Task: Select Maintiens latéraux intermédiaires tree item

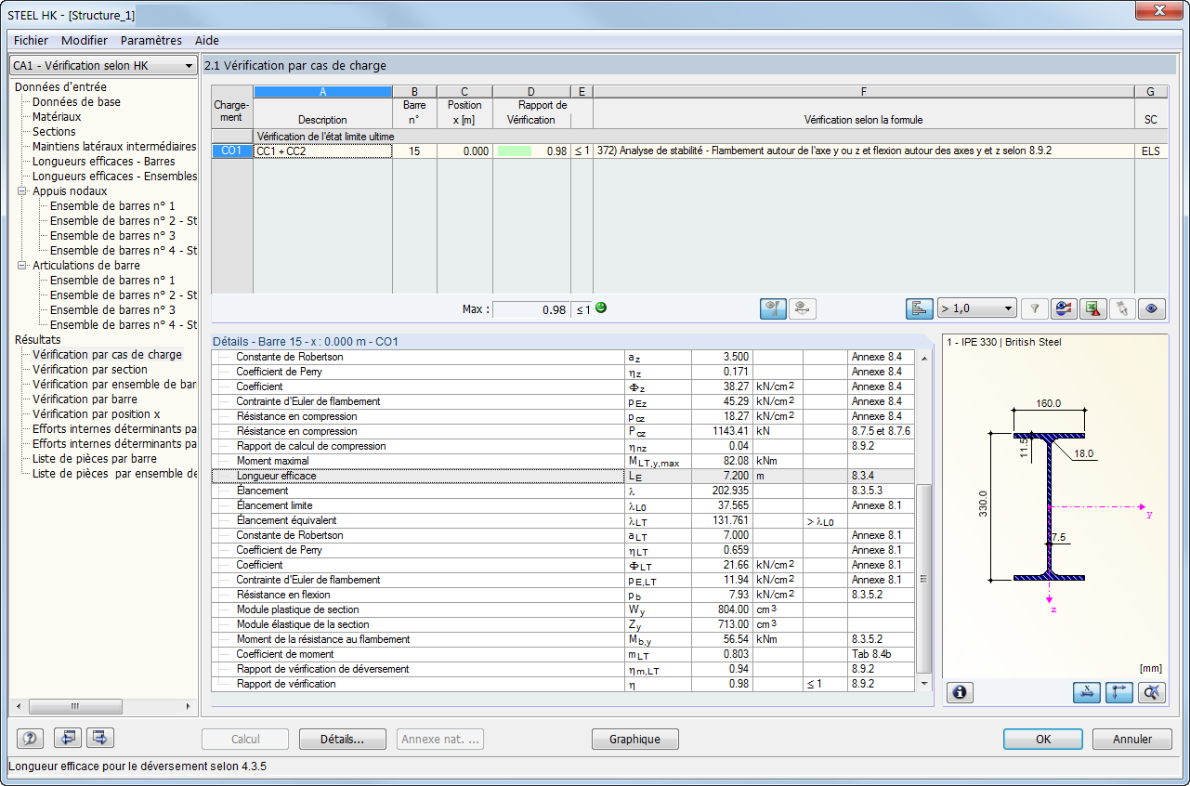Action: click(114, 147)
